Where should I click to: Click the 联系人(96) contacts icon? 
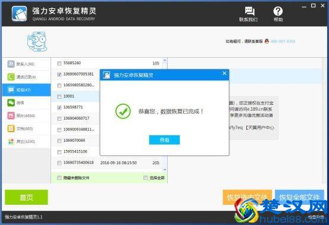(x=11, y=64)
